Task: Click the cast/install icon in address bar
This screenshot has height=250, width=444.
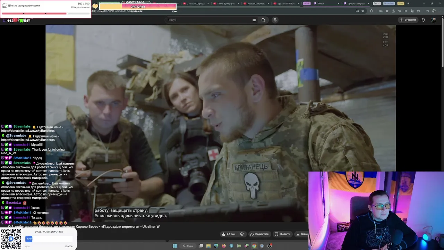Action: pos(357,11)
